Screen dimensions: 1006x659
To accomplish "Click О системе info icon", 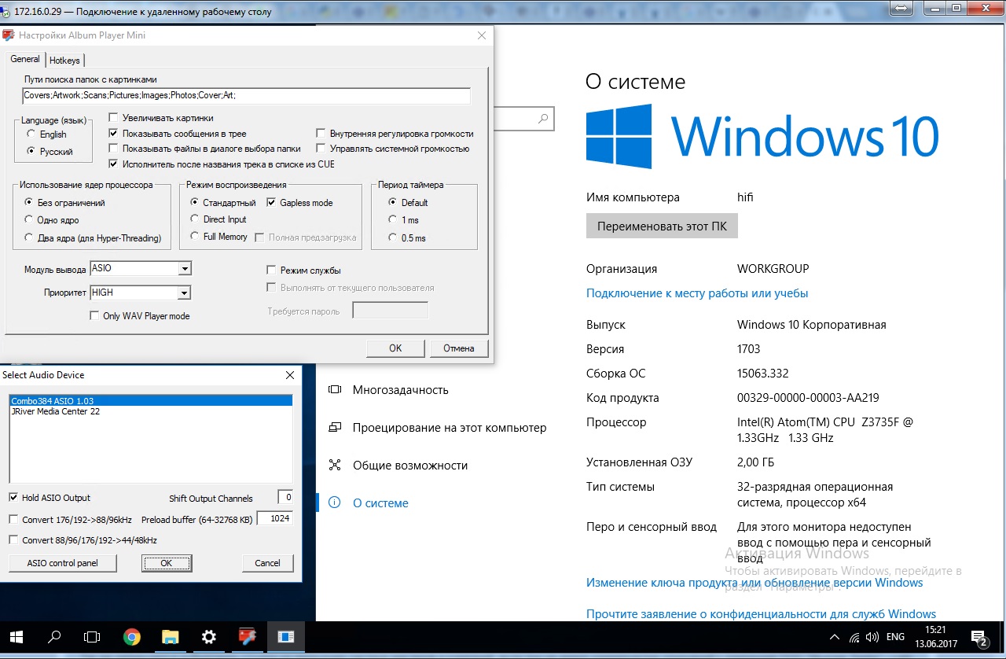I will tap(335, 503).
